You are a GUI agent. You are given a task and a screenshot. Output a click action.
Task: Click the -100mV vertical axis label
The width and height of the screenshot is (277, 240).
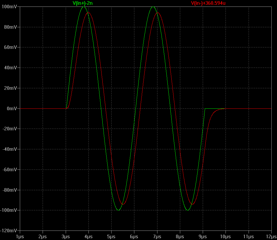point(9,210)
